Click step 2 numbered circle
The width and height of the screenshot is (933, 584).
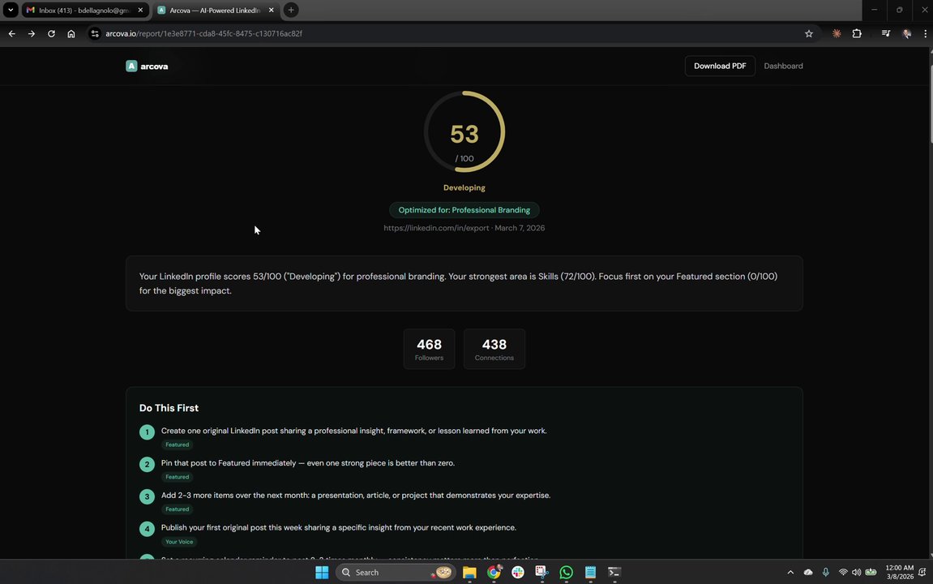(x=147, y=464)
